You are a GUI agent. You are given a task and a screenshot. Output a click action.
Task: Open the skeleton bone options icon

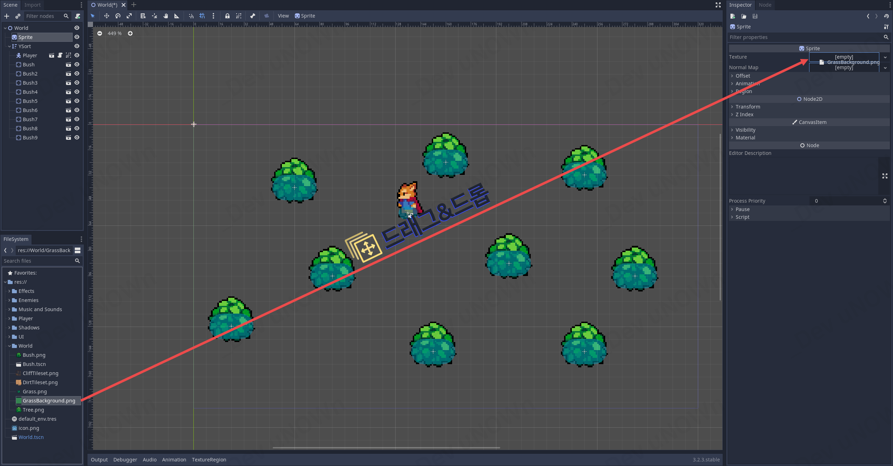coord(252,16)
